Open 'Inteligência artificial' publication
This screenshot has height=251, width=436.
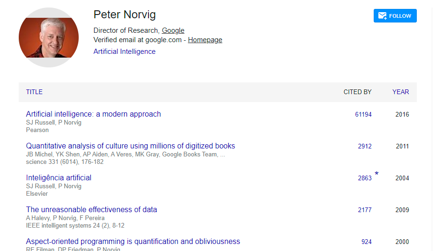coord(59,177)
